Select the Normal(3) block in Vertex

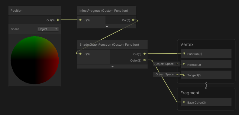pyautogui.click(x=206, y=64)
